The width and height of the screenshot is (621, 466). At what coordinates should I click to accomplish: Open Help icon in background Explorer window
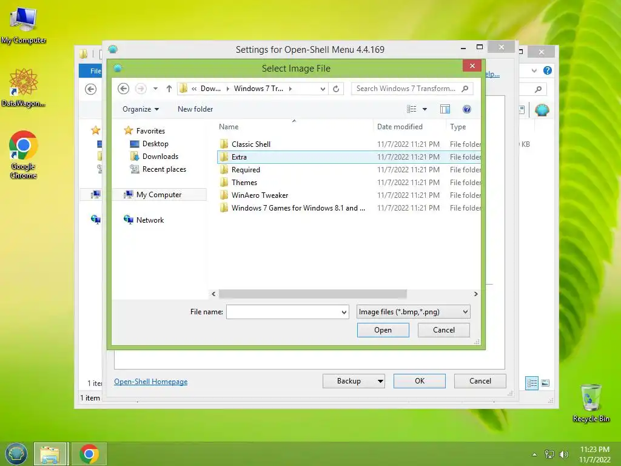548,70
